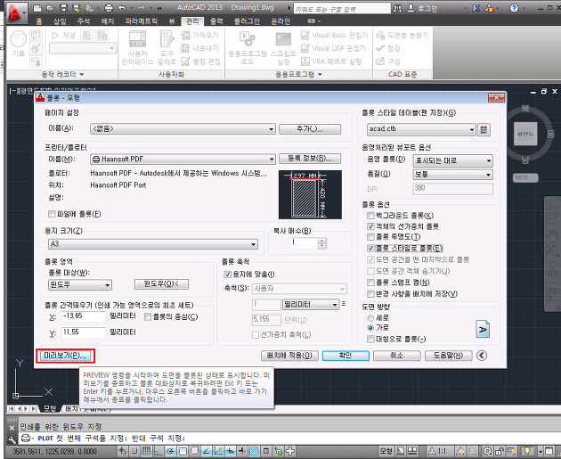Click the 확인 button

(x=346, y=356)
